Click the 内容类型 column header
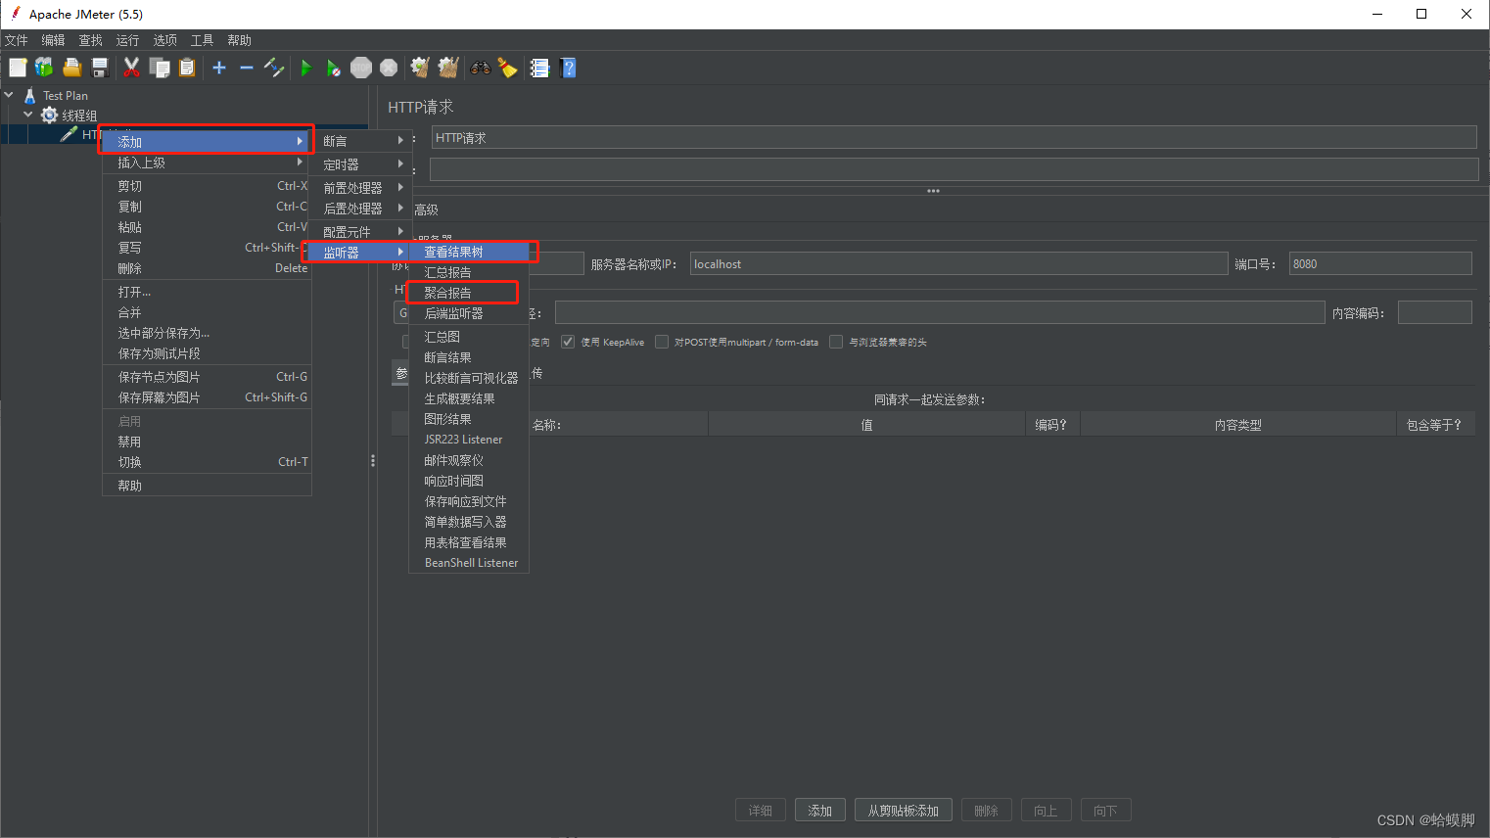This screenshot has height=838, width=1490. (x=1237, y=425)
